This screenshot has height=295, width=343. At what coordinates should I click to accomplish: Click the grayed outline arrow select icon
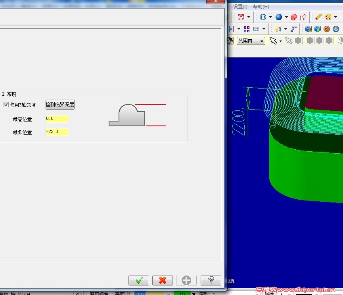(x=289, y=41)
